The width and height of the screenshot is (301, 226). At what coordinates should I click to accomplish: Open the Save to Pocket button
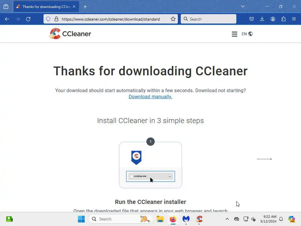pyautogui.click(x=252, y=19)
